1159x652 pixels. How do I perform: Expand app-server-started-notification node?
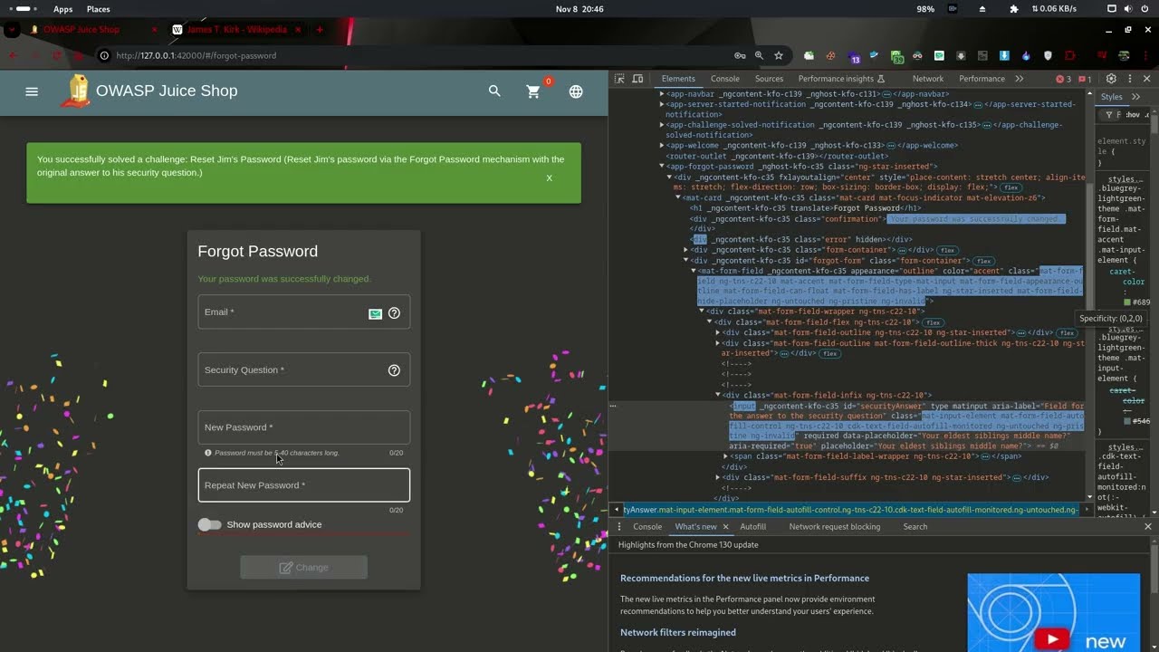(662, 104)
